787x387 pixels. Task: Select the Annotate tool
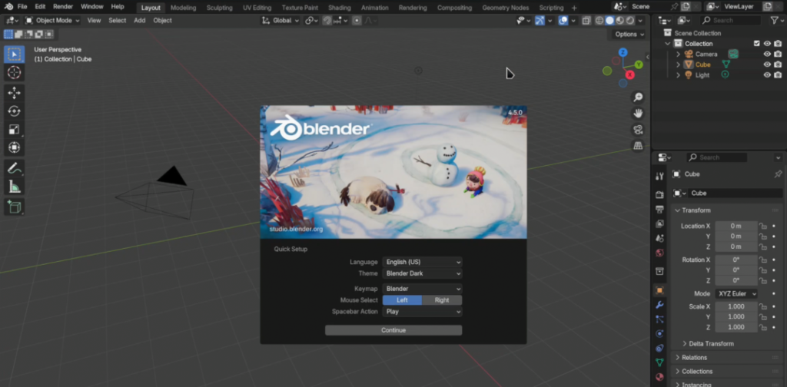pyautogui.click(x=14, y=168)
